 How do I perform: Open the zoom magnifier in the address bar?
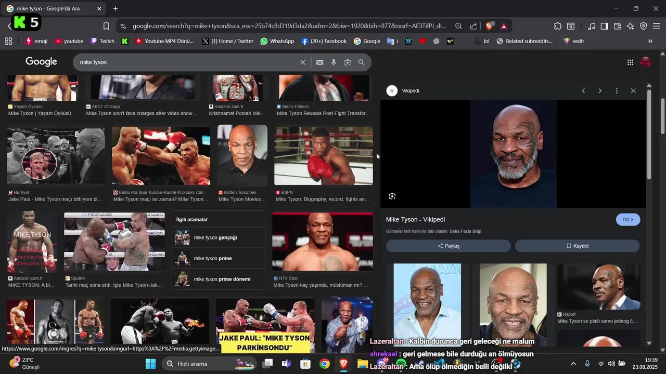point(458,26)
